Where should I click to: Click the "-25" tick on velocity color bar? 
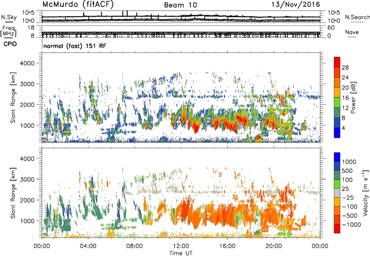click(348, 197)
